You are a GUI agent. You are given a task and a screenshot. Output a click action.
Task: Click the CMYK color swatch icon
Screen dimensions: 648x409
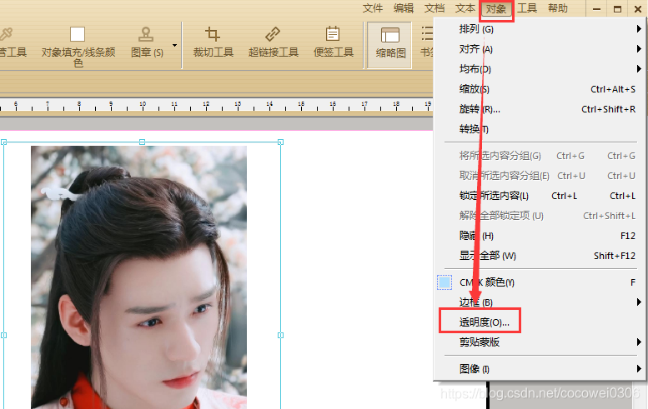445,282
